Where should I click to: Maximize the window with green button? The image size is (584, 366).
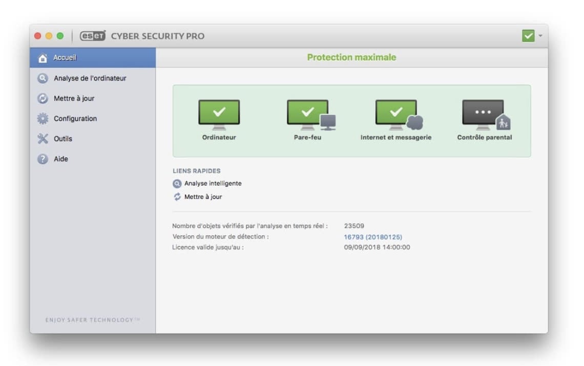[60, 36]
